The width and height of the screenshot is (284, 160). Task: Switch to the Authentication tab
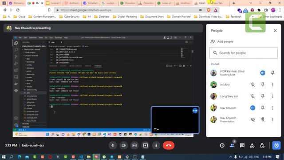[x=72, y=3]
